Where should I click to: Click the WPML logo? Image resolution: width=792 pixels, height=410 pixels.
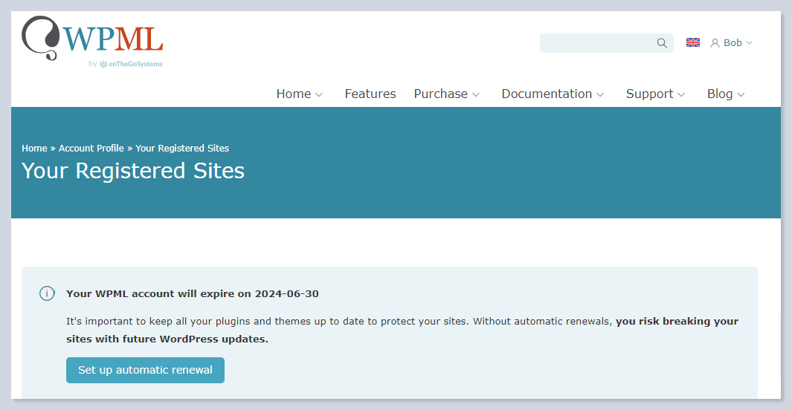(x=92, y=38)
